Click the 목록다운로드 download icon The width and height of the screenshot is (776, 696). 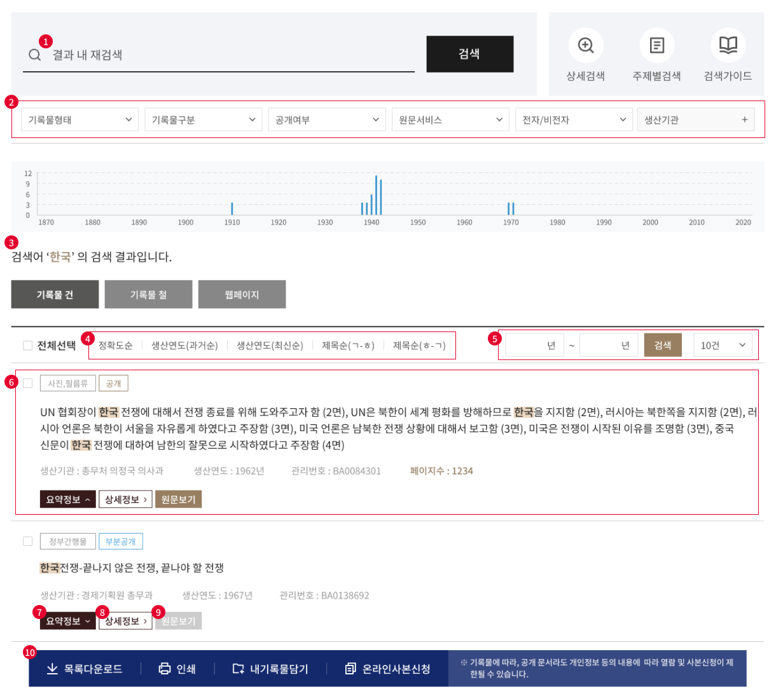point(52,669)
